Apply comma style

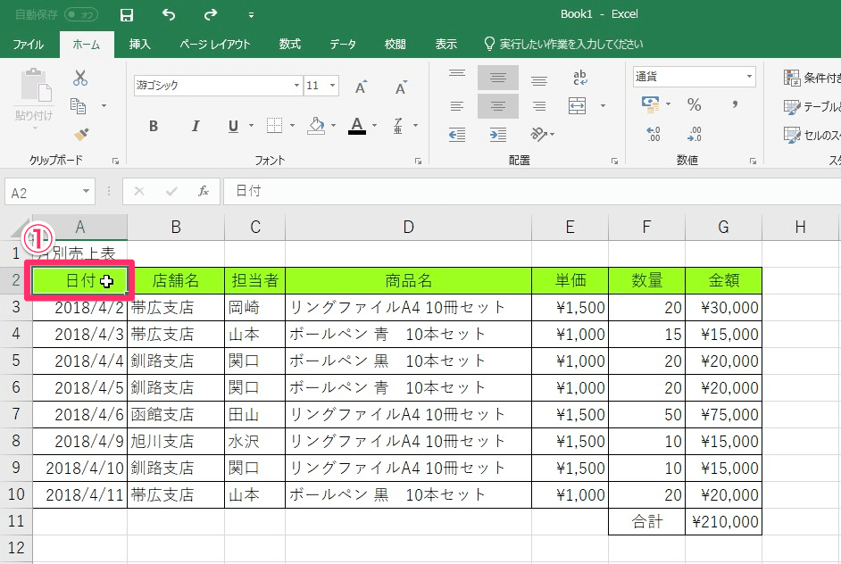735,104
